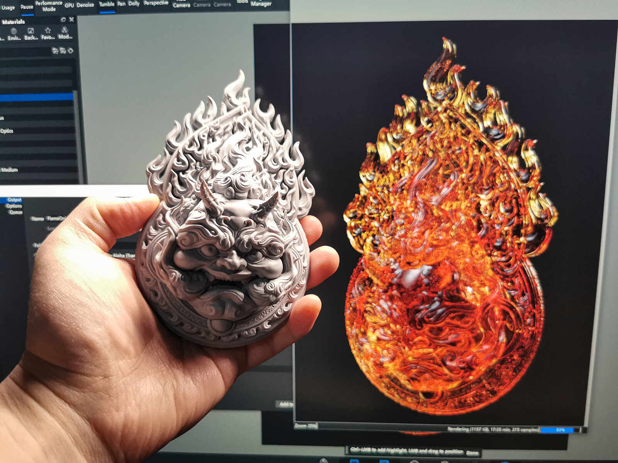Open the Backplates library tab icon
Screen dimensions: 618x463
(x=31, y=33)
